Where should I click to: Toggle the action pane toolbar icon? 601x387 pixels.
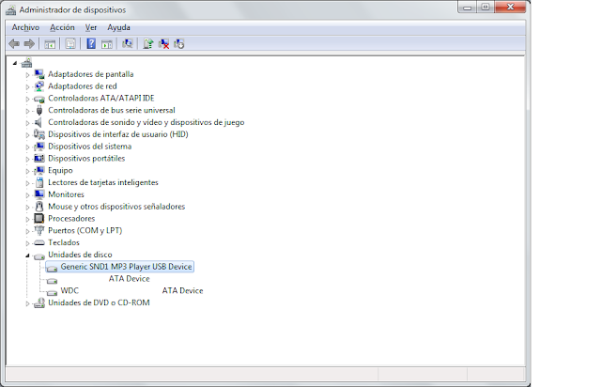107,44
